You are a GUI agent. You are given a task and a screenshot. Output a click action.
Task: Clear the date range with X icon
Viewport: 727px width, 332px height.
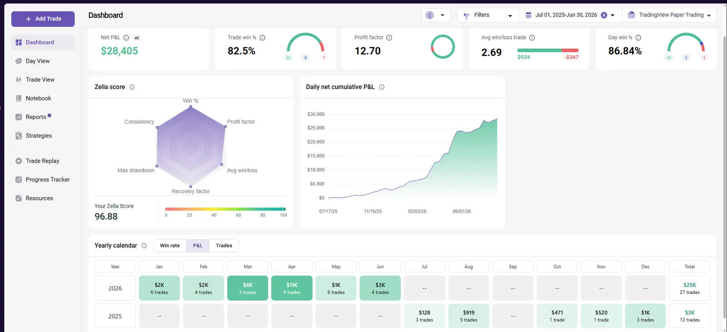604,15
